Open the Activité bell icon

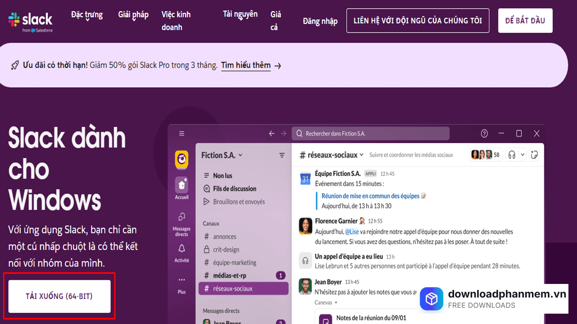(181, 249)
